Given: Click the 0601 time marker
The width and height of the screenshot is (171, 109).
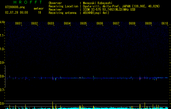Looking at the screenshot, I should coord(18,23).
